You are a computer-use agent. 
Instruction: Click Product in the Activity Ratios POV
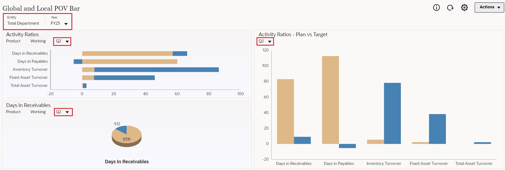pos(13,41)
